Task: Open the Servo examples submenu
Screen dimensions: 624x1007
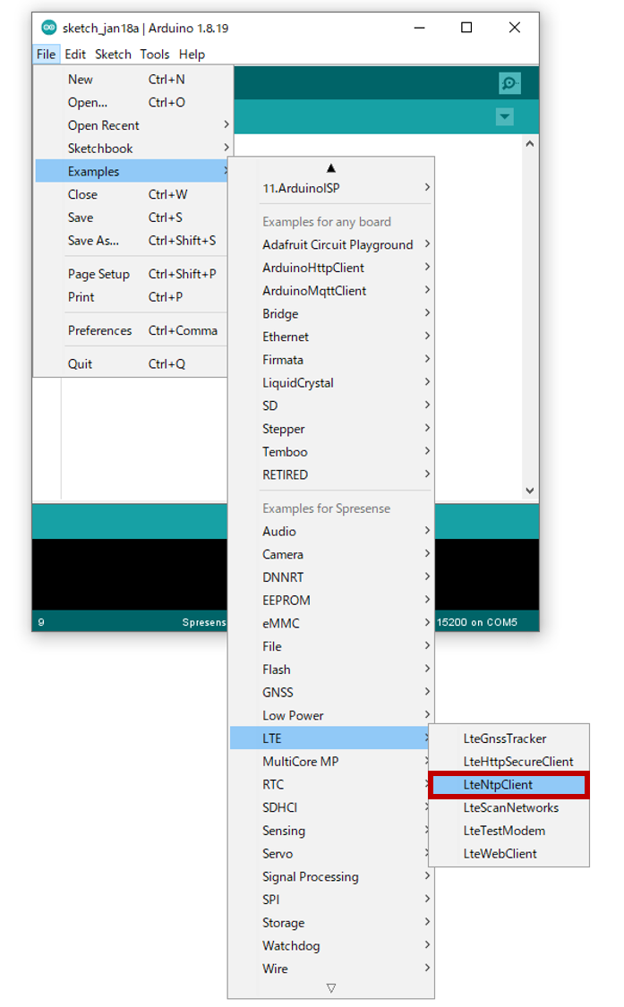Action: pos(329,854)
